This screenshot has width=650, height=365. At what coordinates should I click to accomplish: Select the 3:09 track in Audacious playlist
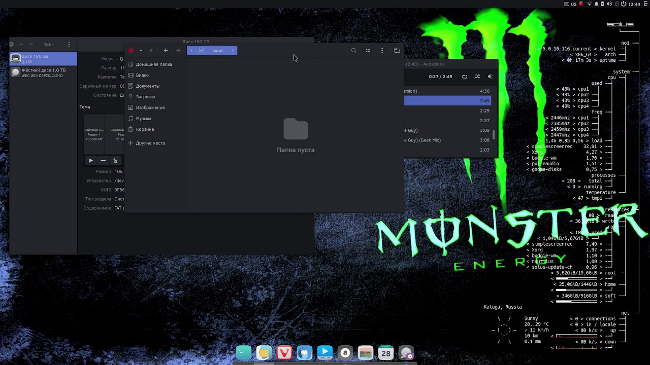click(x=447, y=130)
